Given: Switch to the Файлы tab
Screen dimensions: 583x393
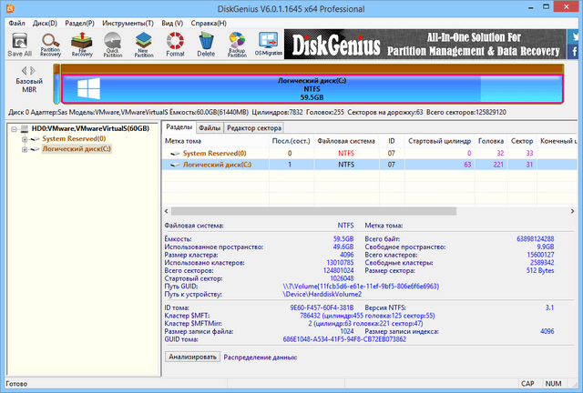Looking at the screenshot, I should click(x=209, y=128).
